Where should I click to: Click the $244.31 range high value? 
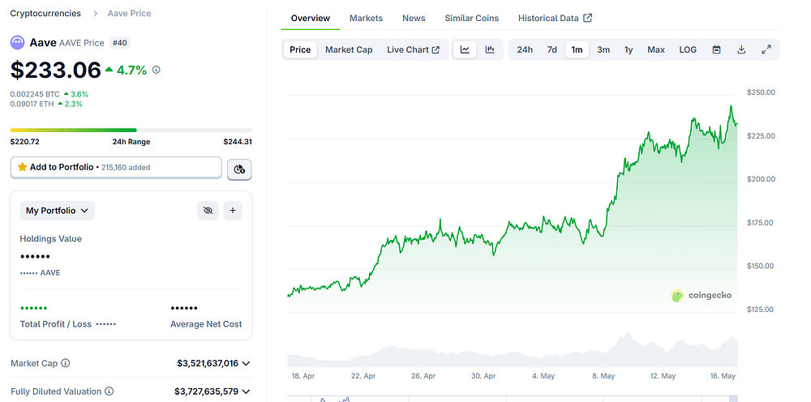pyautogui.click(x=238, y=142)
